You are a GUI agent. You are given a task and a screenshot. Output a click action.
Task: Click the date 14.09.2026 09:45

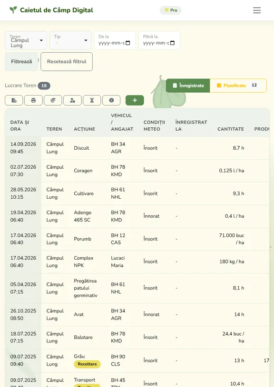23,148
